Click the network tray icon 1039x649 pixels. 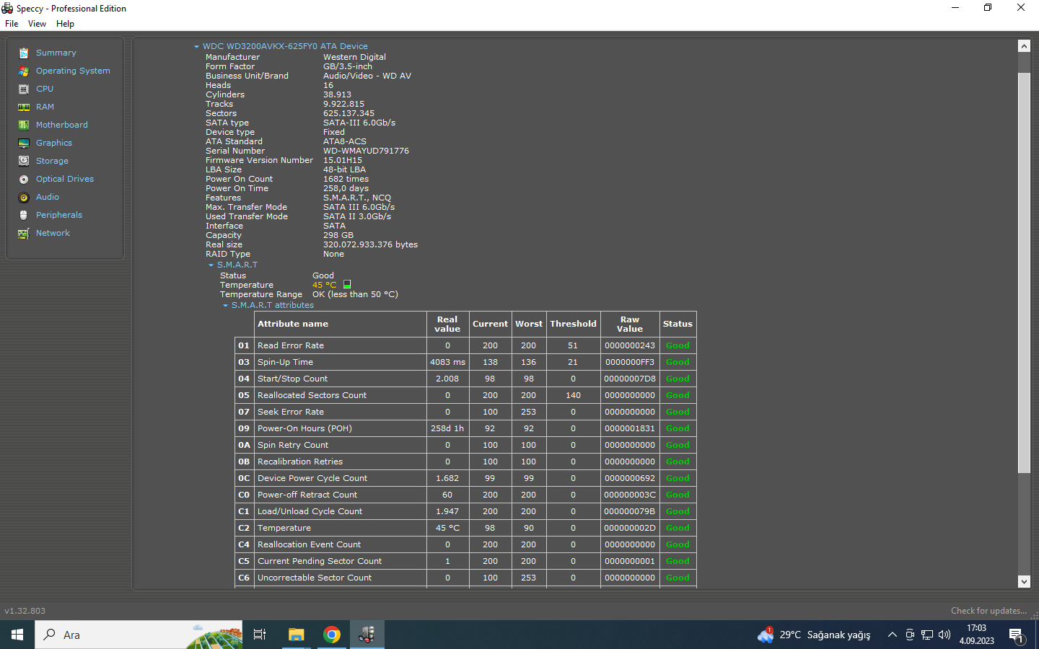click(927, 635)
